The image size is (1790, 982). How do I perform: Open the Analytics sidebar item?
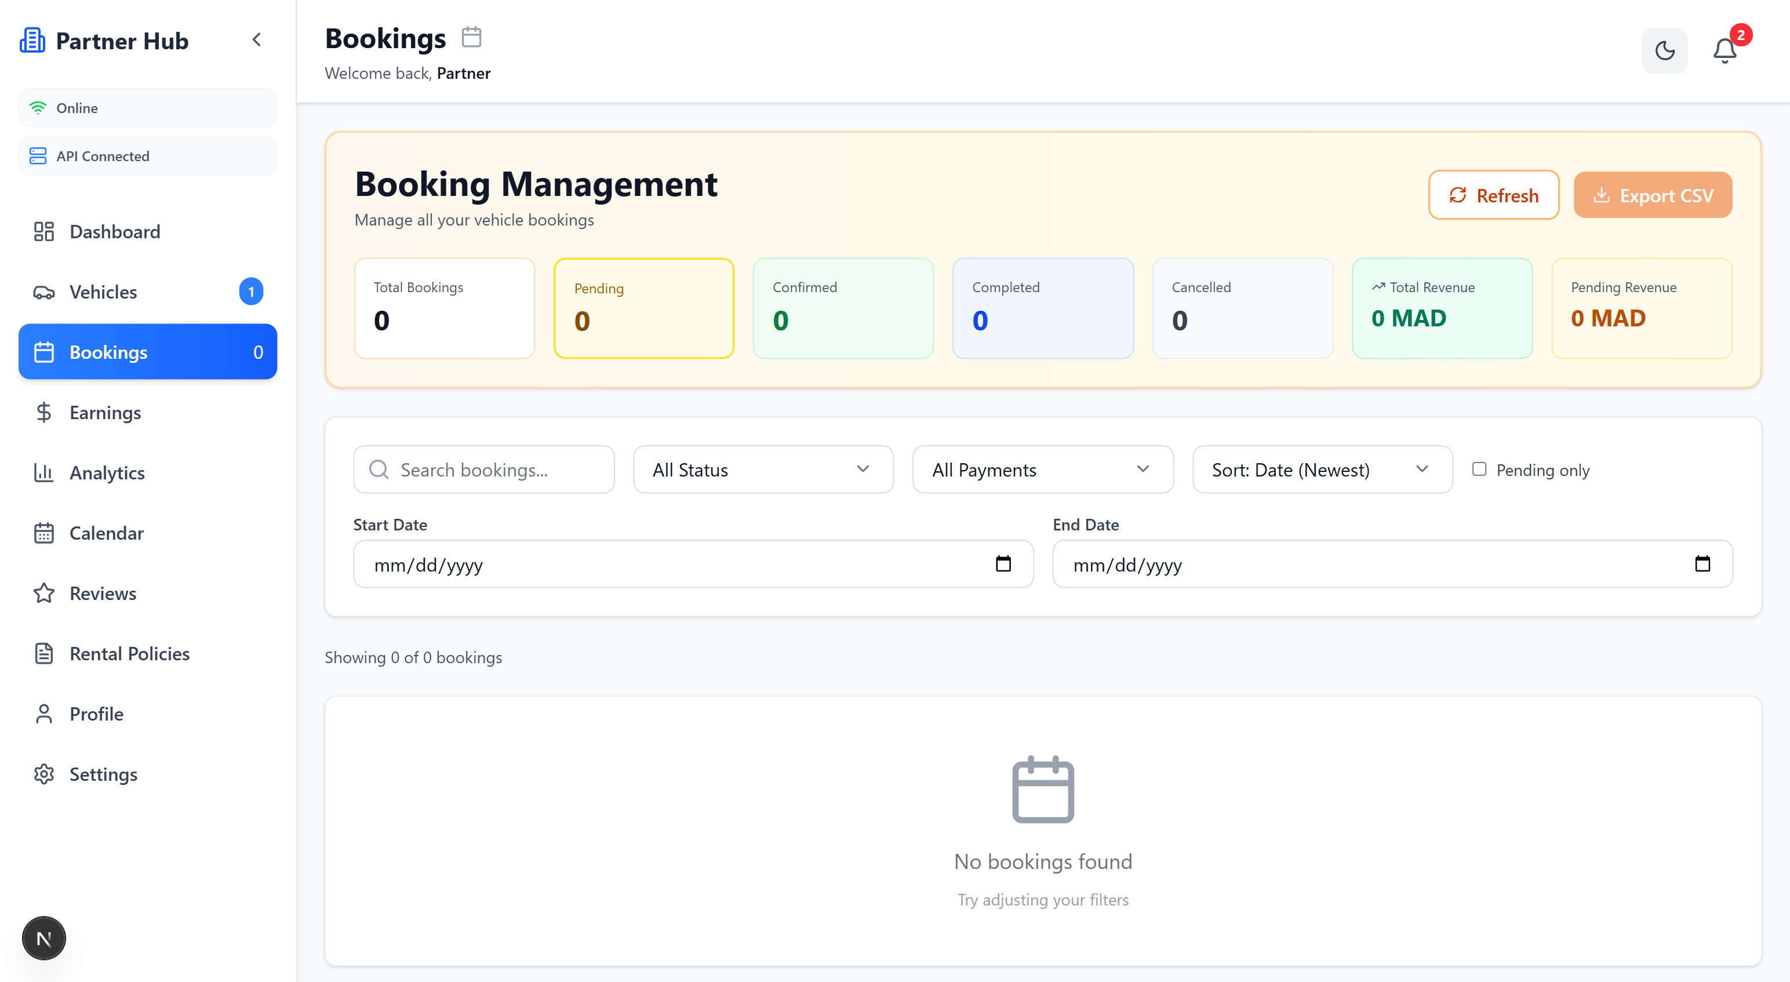(x=107, y=472)
